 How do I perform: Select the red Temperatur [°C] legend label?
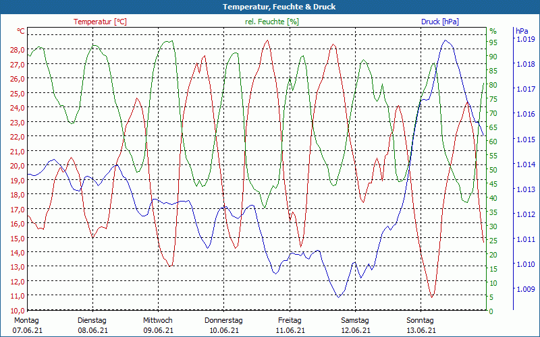click(x=100, y=22)
